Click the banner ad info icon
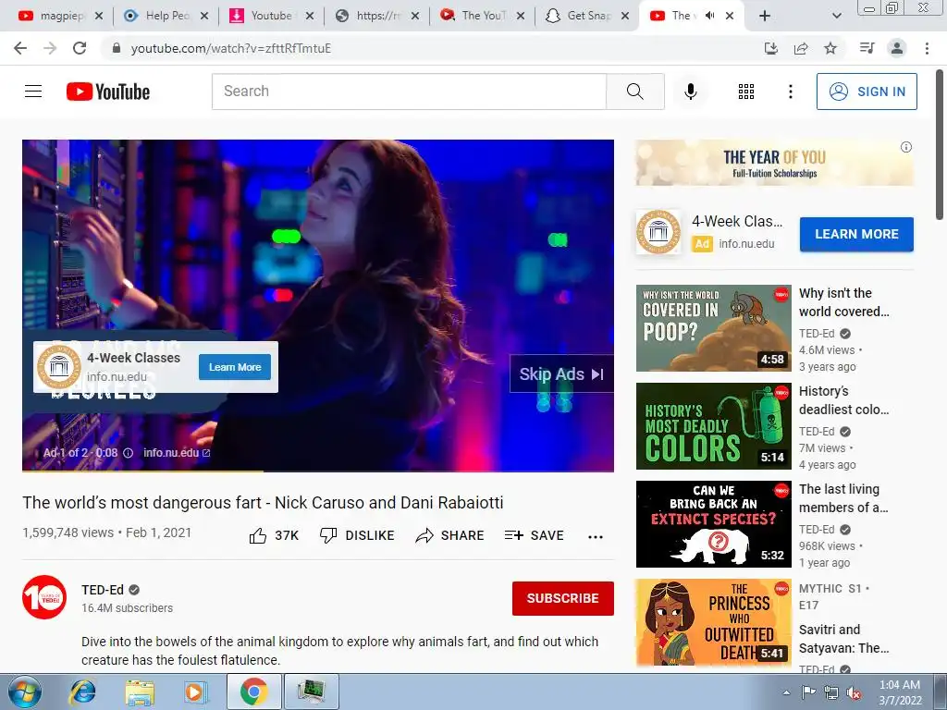Viewport: 947px width, 710px height. point(905,147)
